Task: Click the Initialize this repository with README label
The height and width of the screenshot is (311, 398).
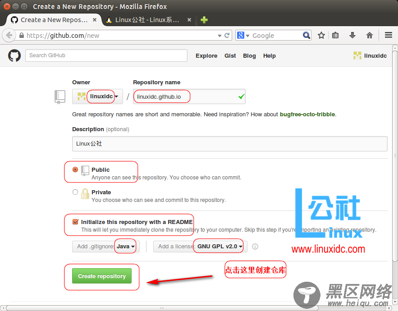Action: tap(137, 222)
